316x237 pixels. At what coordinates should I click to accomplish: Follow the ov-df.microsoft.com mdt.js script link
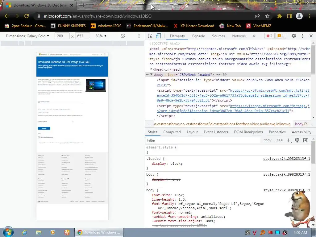pyautogui.click(x=233, y=95)
